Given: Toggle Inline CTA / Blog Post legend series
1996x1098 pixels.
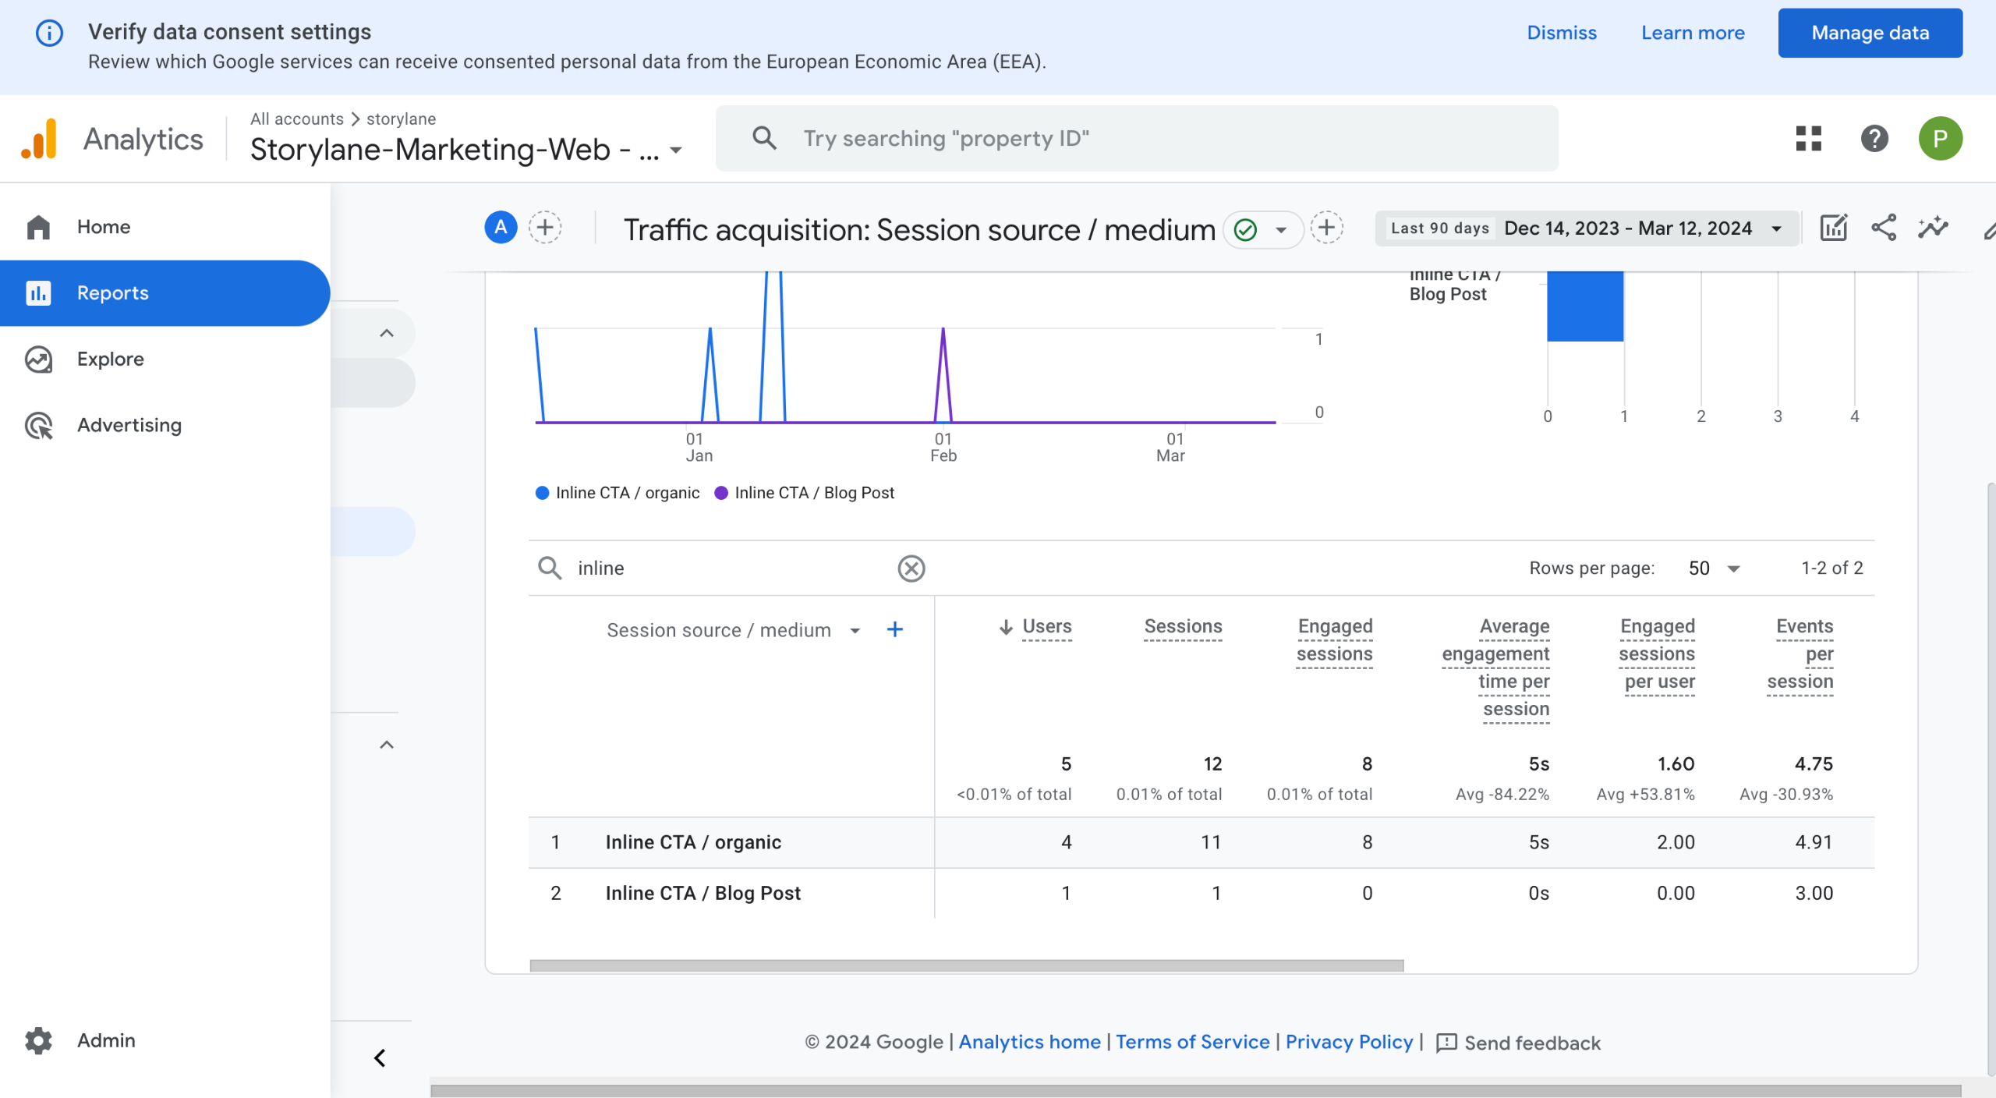Looking at the screenshot, I should [x=805, y=493].
